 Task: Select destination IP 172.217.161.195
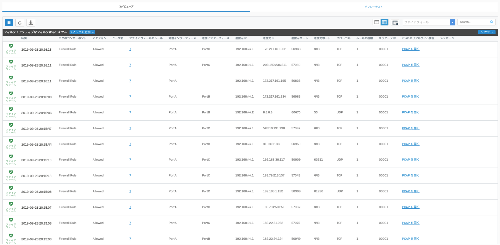point(274,81)
